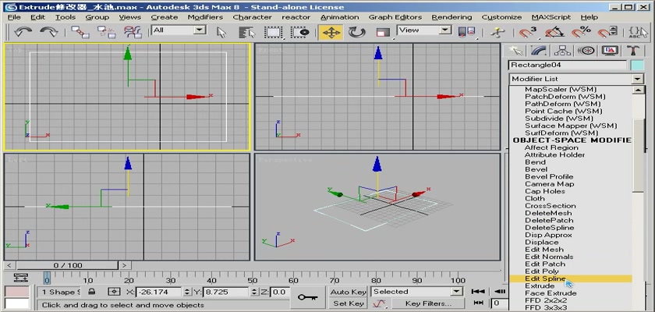Image resolution: width=655 pixels, height=312 pixels.
Task: Click the Rectangle04 object name field
Action: pyautogui.click(x=568, y=66)
